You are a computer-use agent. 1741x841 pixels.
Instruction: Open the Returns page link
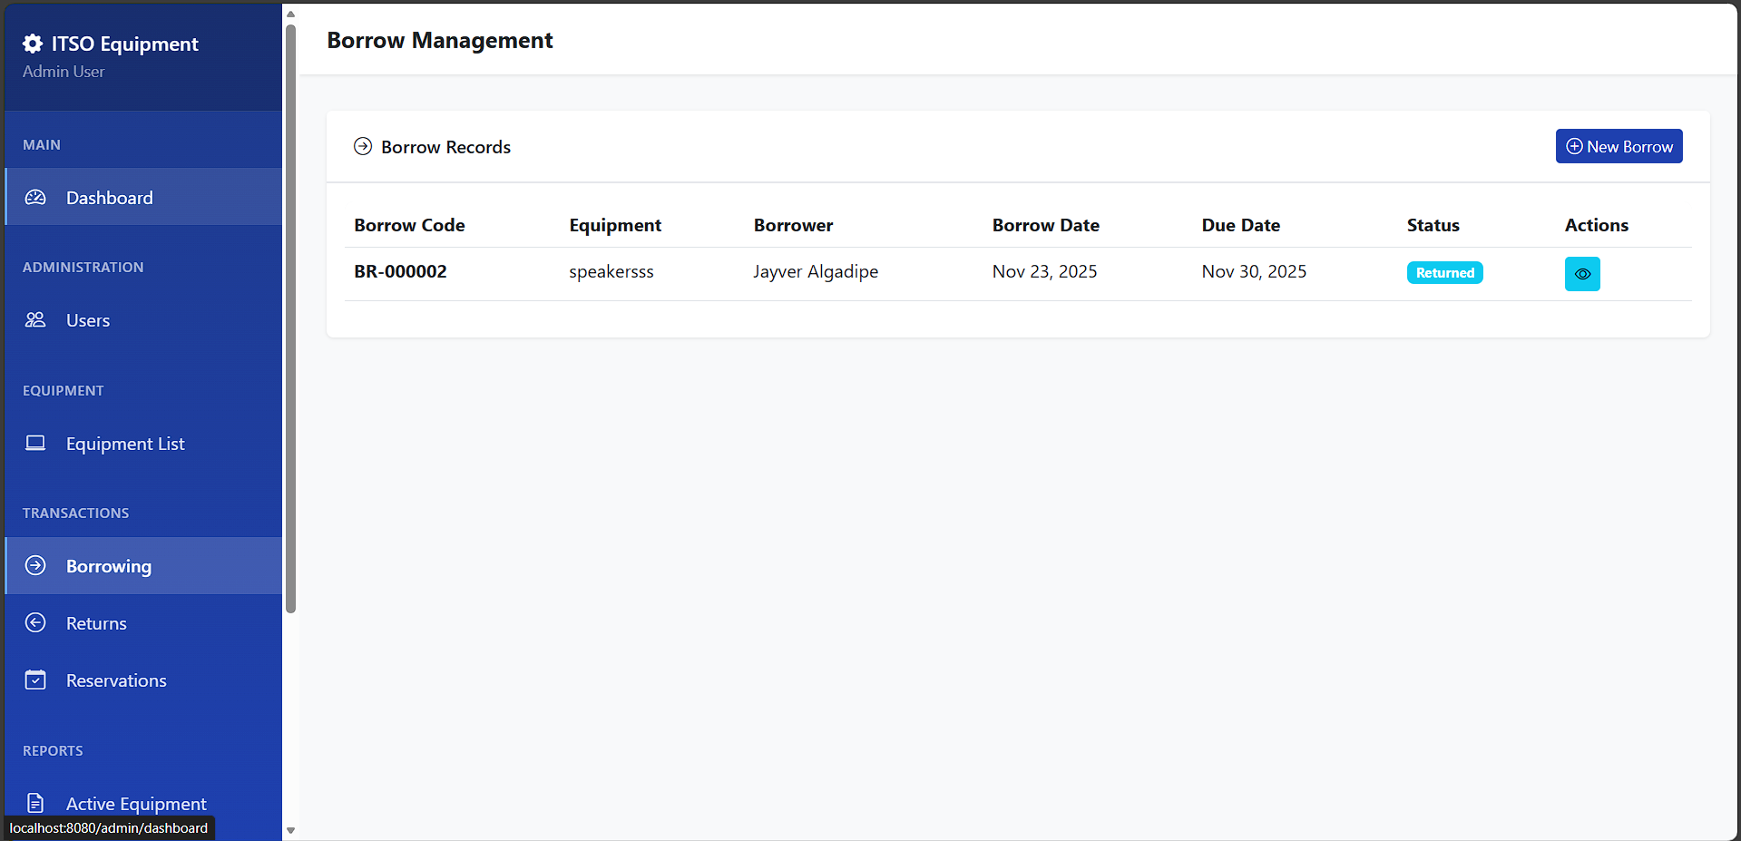96,623
